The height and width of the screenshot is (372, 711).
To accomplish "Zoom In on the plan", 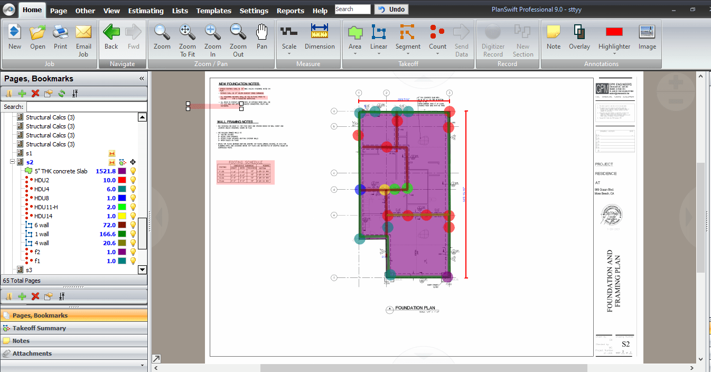I will [x=213, y=40].
